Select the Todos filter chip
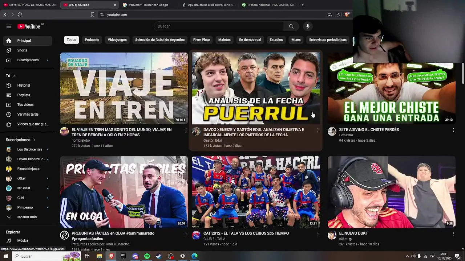This screenshot has height=261, width=465. coord(72,40)
